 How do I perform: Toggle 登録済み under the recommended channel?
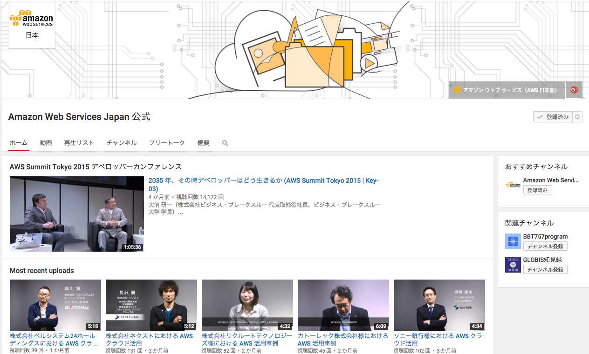pyautogui.click(x=537, y=190)
